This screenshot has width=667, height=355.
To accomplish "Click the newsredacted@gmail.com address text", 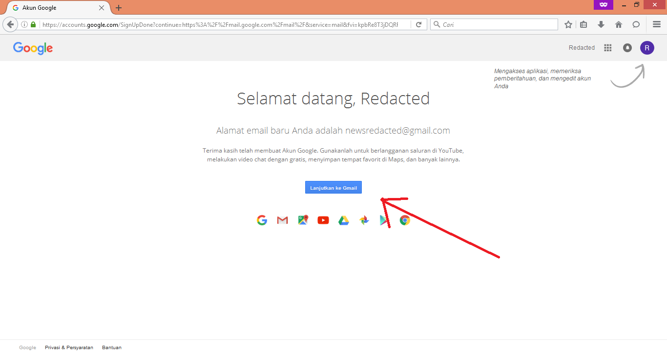I will click(x=397, y=131).
